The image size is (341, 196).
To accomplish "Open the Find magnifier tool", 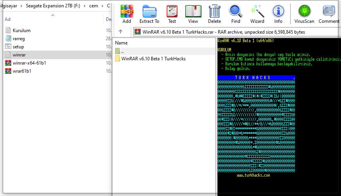I will [236, 14].
